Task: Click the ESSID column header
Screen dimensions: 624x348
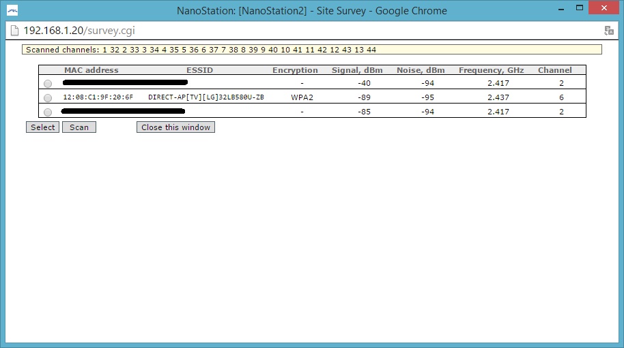Action: [200, 70]
